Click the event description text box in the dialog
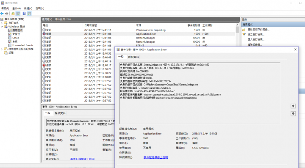This screenshot has height=168, width=305. 200,93
